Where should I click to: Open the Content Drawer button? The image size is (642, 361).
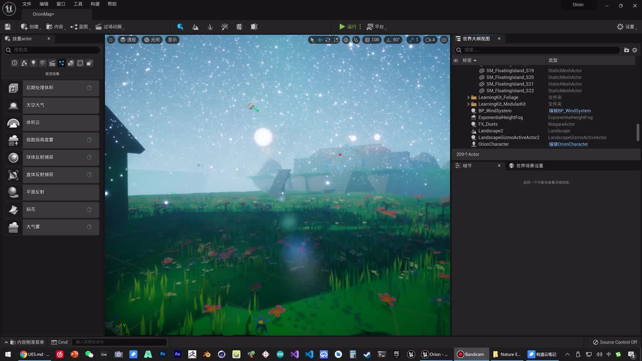pos(25,342)
